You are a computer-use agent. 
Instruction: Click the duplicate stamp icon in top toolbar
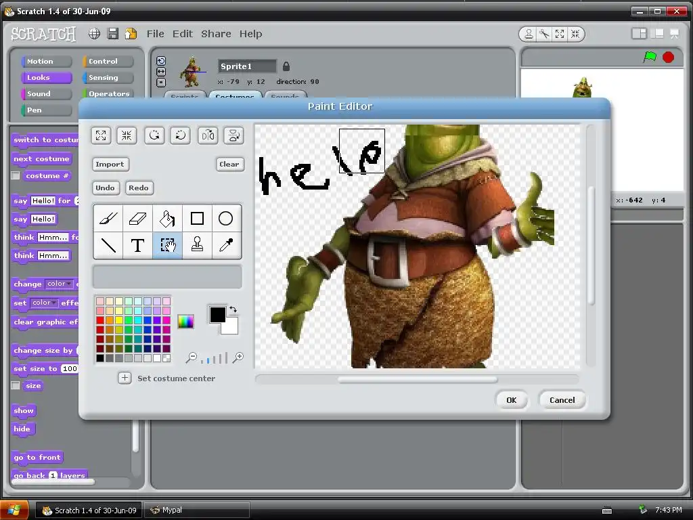click(529, 34)
